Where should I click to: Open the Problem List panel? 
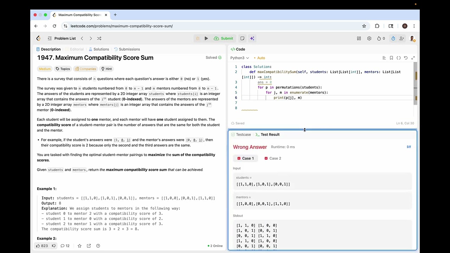click(62, 38)
